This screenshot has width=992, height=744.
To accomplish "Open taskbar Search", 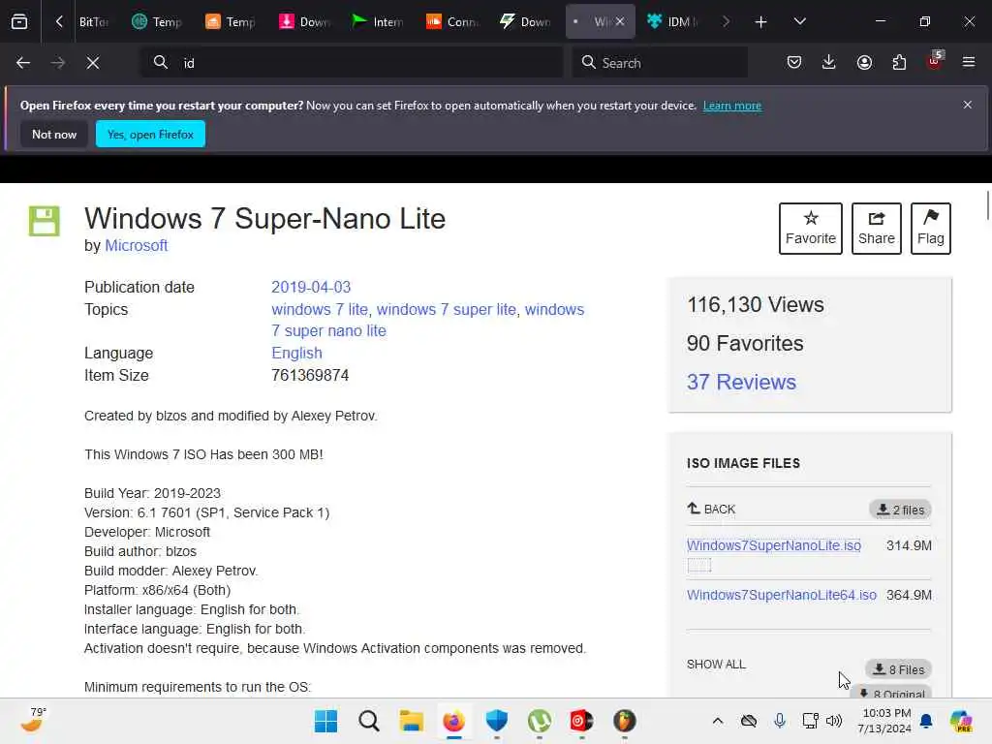I will pyautogui.click(x=369, y=721).
